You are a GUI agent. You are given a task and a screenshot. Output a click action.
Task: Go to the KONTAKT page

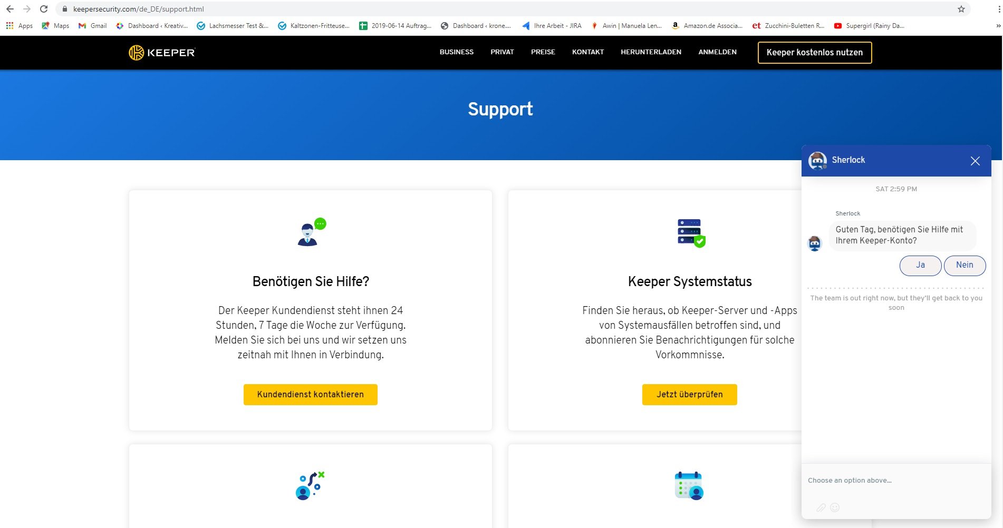(x=588, y=52)
